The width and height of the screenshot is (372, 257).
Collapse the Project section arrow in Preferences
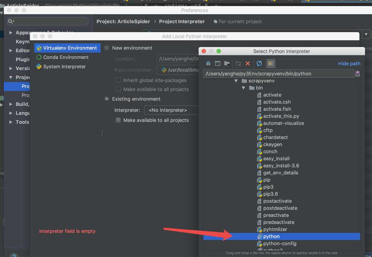11,77
